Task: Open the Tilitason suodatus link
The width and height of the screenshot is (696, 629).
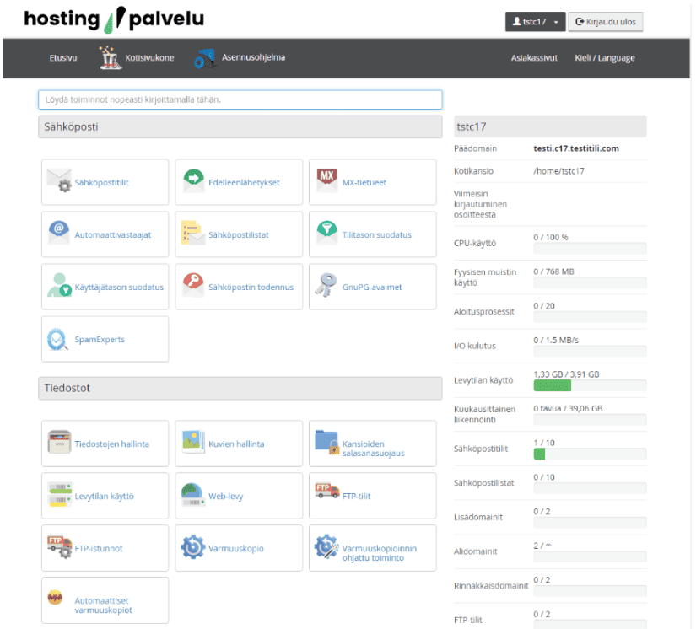Action: [x=377, y=234]
